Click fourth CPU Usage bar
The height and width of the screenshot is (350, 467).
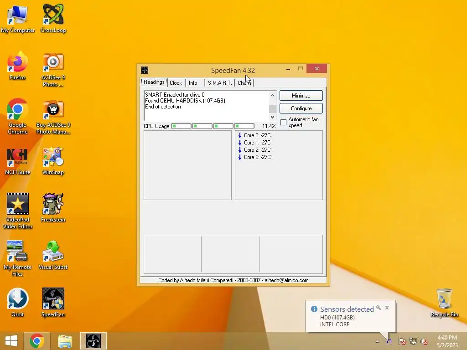(x=244, y=126)
